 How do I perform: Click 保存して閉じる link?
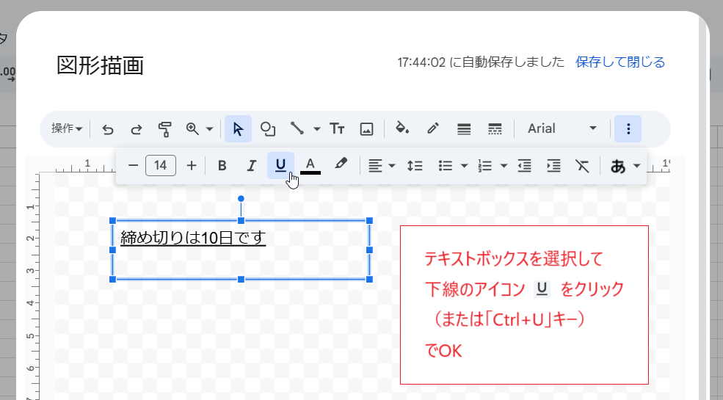point(620,62)
